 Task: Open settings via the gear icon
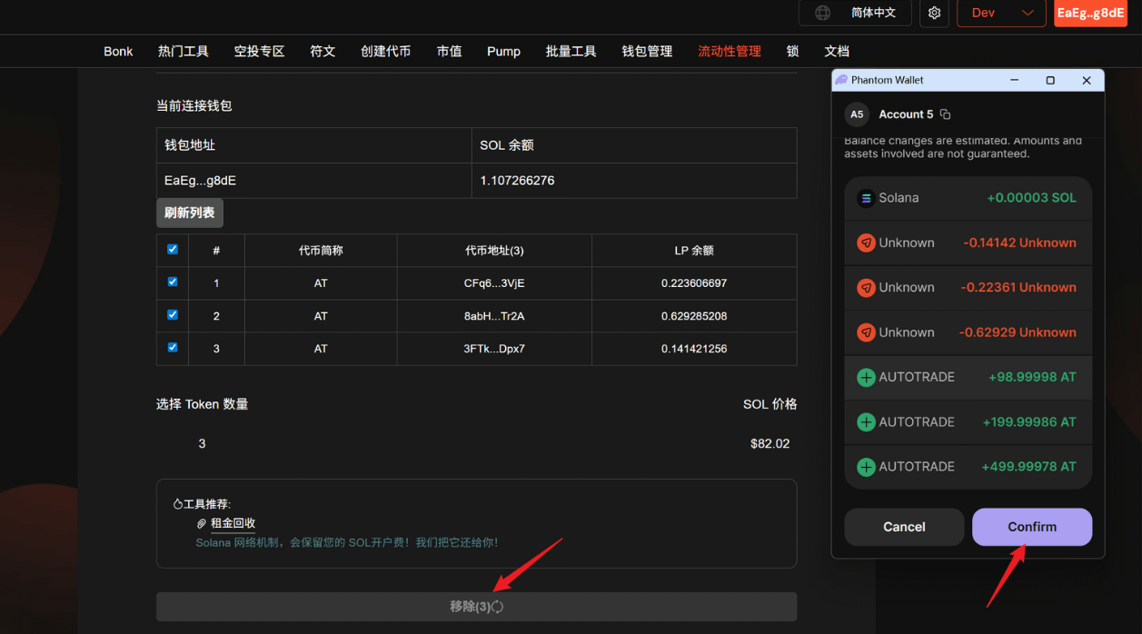tap(934, 13)
